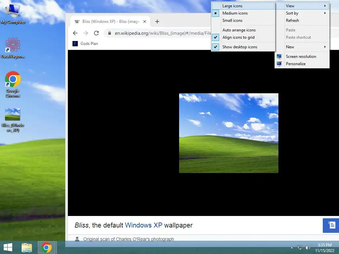Go forward in Chrome
339x254 pixels.
tap(86, 33)
